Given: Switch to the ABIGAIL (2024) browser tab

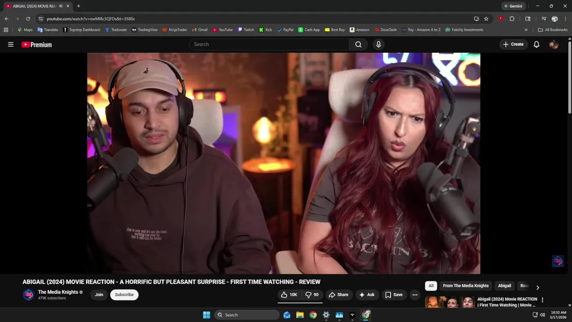Looking at the screenshot, I should click(x=34, y=6).
